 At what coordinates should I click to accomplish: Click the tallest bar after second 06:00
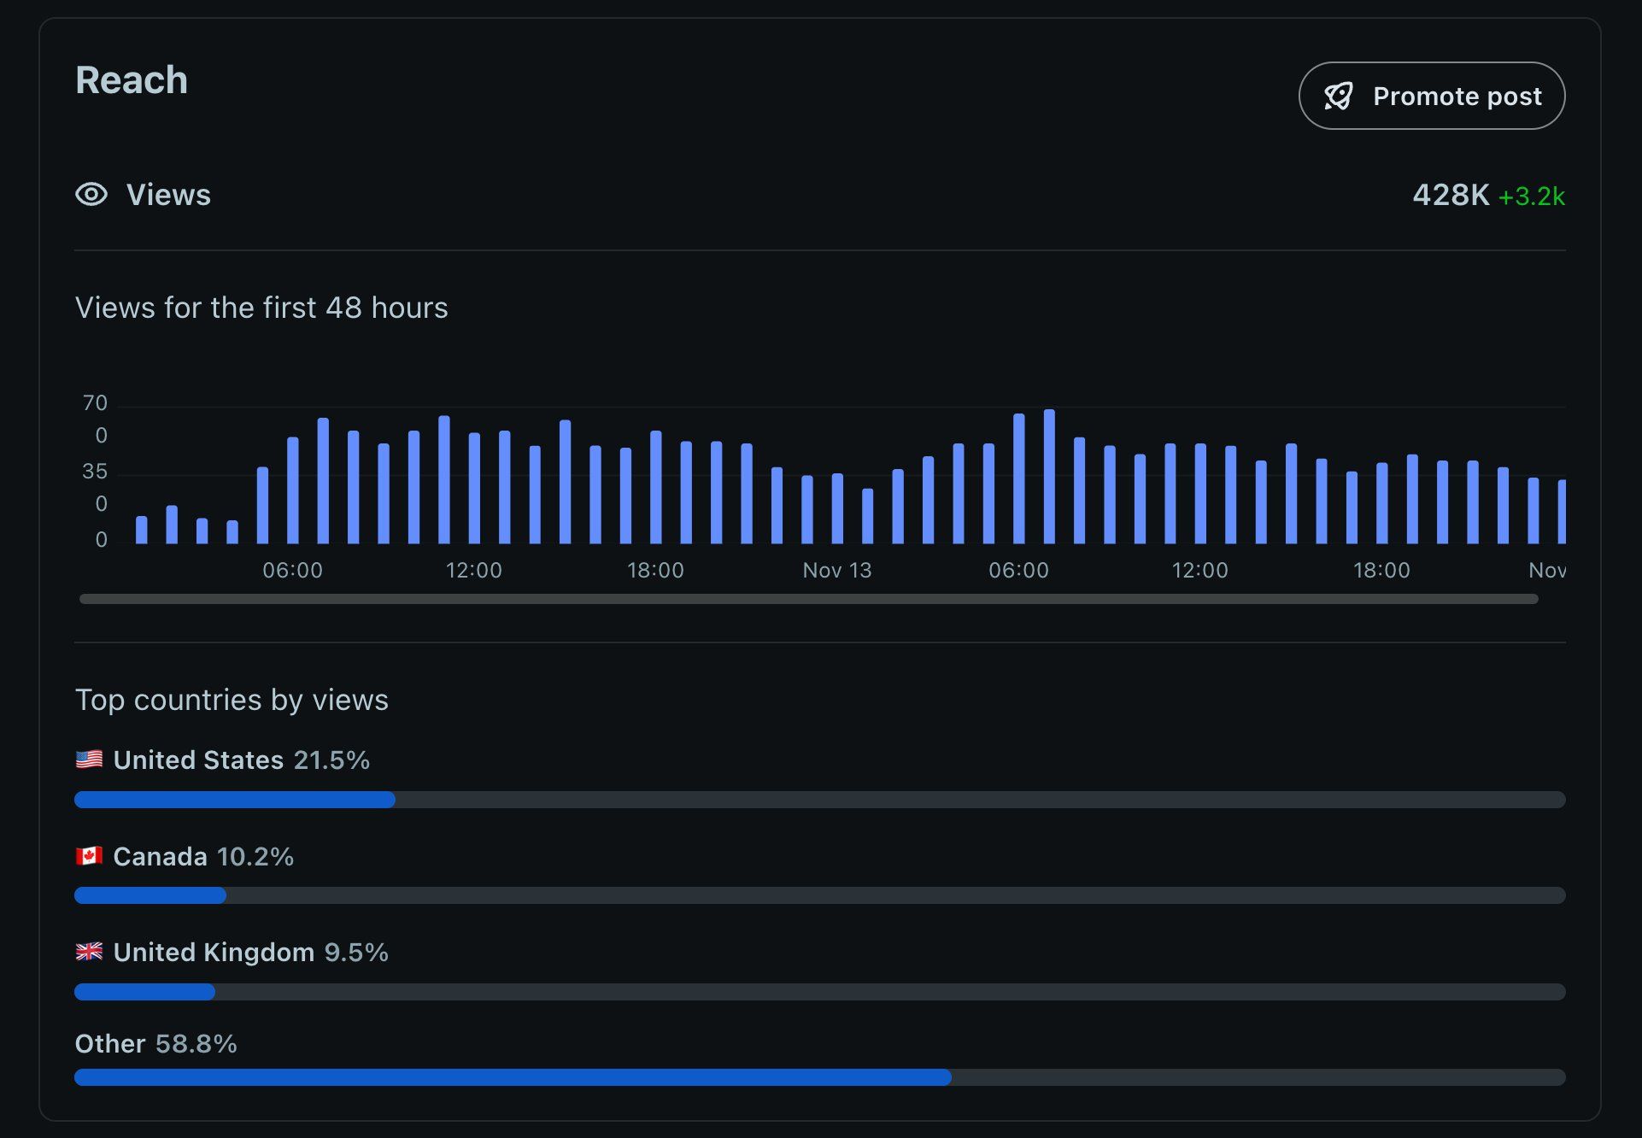1049,478
